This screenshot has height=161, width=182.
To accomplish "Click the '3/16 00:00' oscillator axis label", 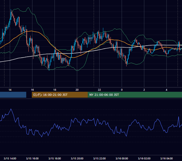I will (122, 158).
